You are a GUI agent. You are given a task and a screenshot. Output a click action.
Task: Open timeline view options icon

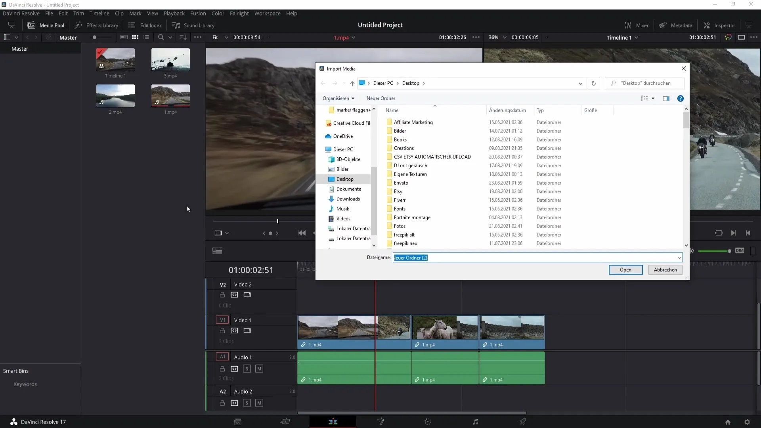[x=217, y=250]
